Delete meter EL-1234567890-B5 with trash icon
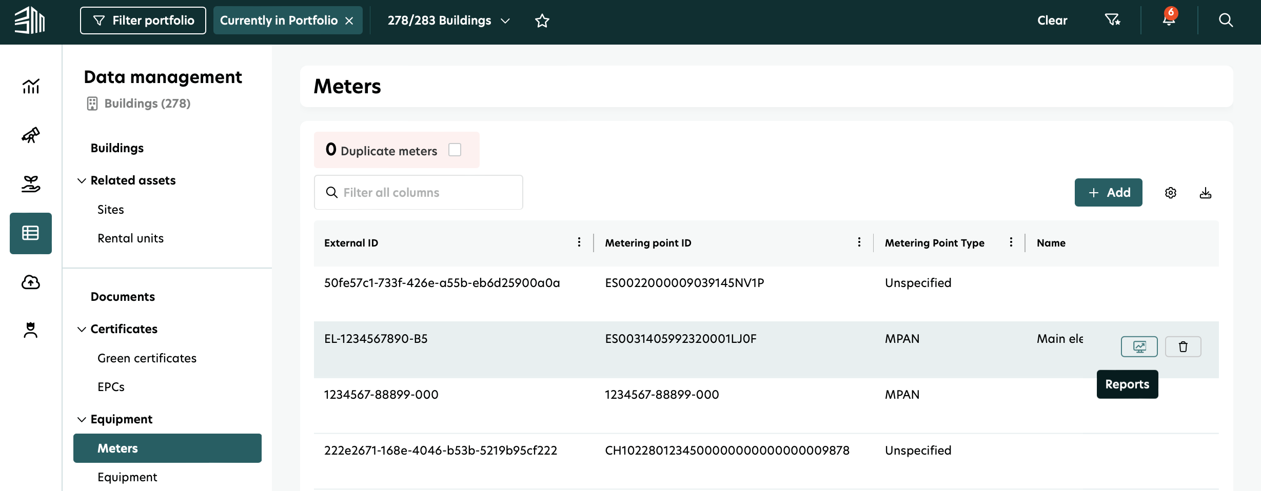 coord(1183,346)
